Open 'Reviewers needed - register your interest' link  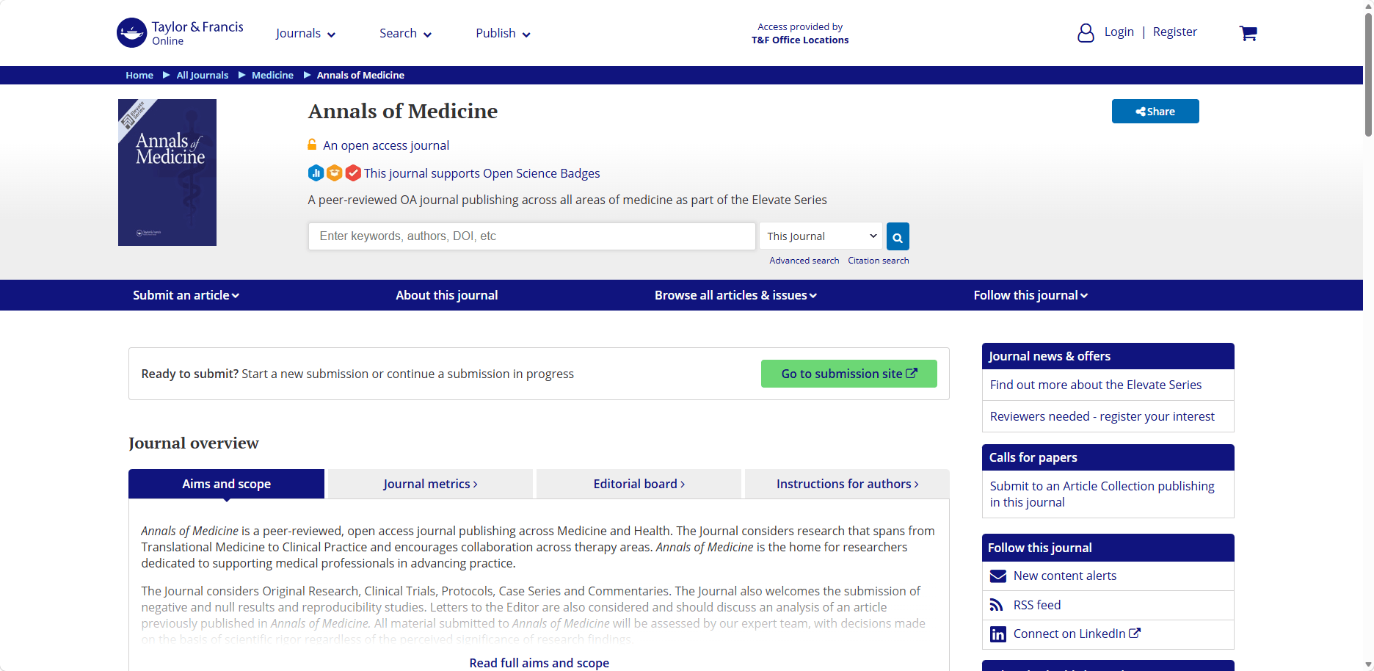(x=1102, y=416)
